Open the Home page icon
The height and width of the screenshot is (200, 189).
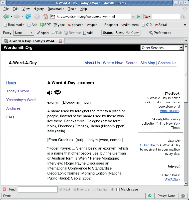point(45,16)
